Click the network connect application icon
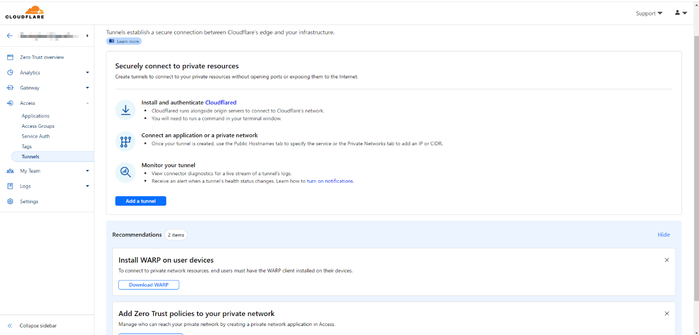 point(125,141)
